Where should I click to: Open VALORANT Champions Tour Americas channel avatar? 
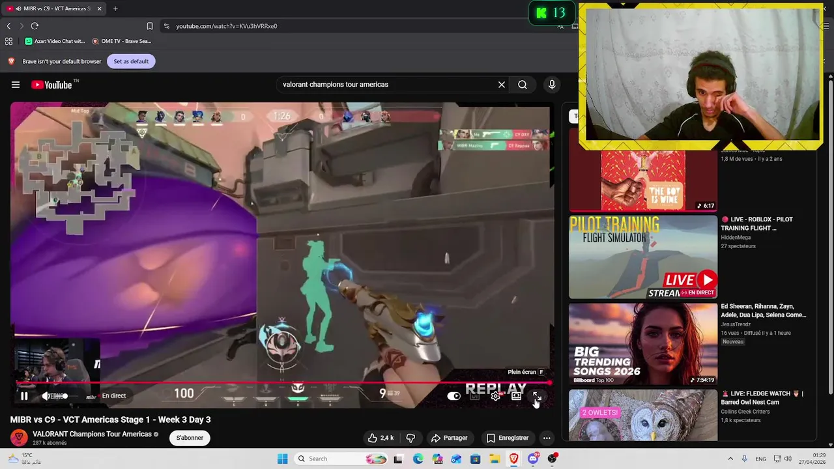click(x=19, y=438)
